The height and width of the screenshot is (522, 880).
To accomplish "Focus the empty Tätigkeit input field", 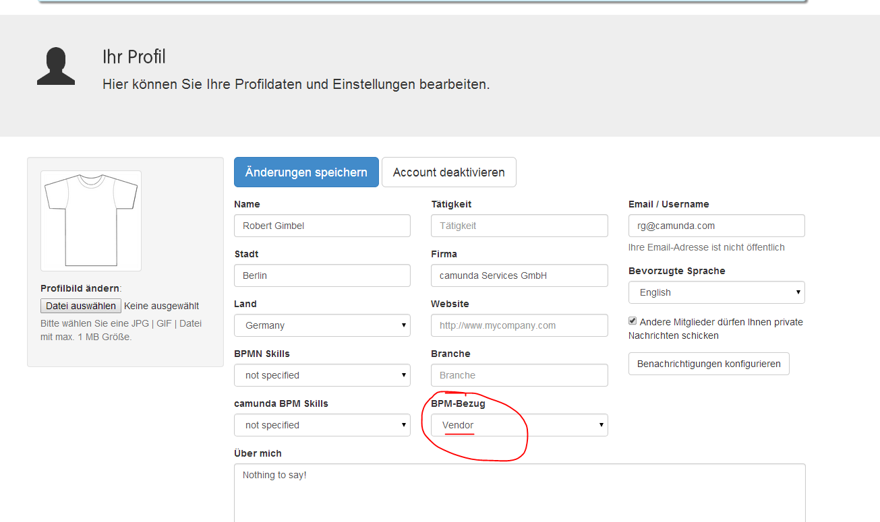I will (x=519, y=226).
